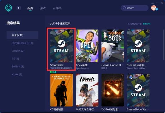The width and height of the screenshot is (165, 113).
Task: Open the Goose Goose Duck cover thumbnail
Action: coord(113,46)
